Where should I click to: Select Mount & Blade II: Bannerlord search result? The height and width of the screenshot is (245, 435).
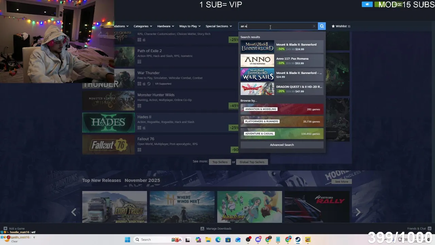[282, 47]
